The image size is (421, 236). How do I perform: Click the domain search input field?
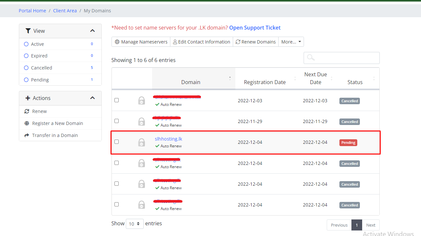pos(341,58)
